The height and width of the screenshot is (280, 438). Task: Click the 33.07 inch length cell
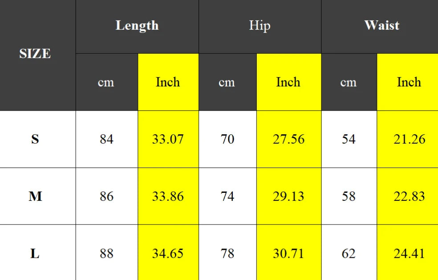(x=168, y=140)
